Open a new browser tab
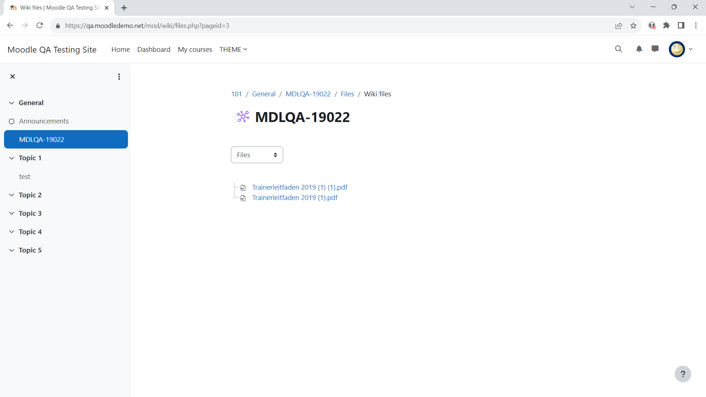Image resolution: width=706 pixels, height=397 pixels. click(x=124, y=8)
